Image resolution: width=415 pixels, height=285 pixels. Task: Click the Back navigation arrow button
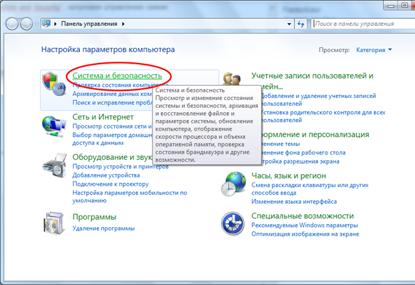point(12,24)
